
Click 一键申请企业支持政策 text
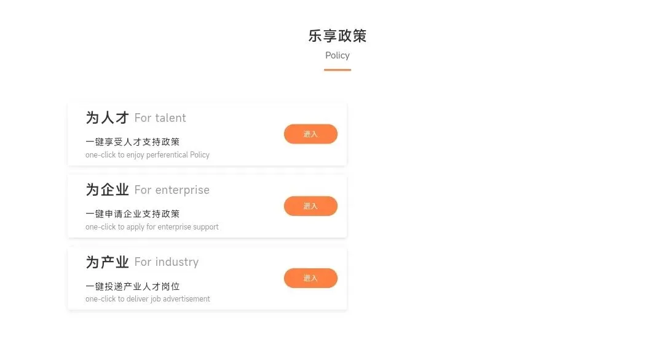[x=132, y=214]
